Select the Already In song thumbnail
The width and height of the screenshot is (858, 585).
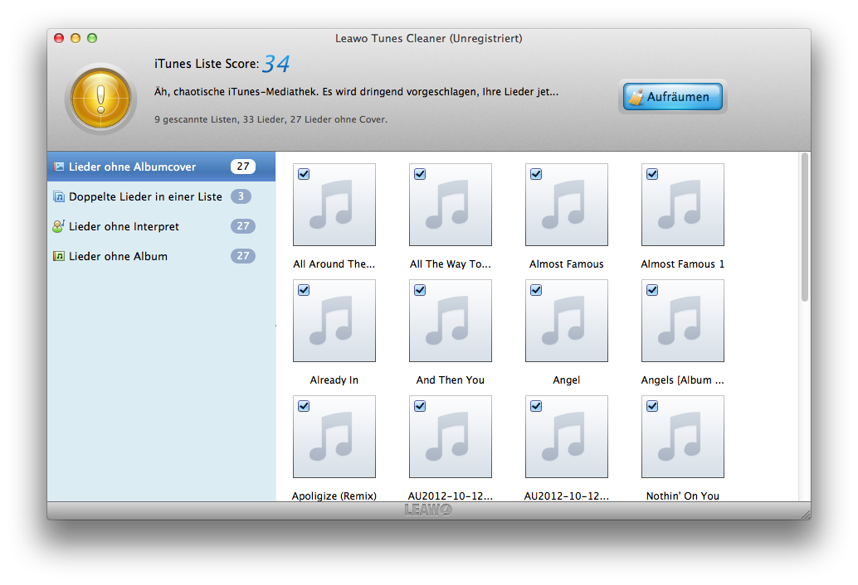pyautogui.click(x=334, y=322)
